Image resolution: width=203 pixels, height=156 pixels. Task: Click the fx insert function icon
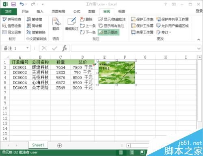(x=65, y=48)
